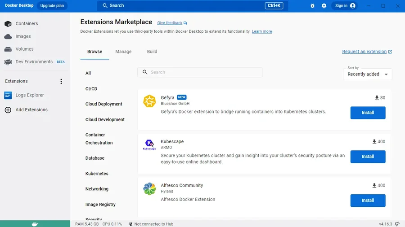The width and height of the screenshot is (405, 227).
Task: Click the Alfresco Community title
Action: (182, 186)
